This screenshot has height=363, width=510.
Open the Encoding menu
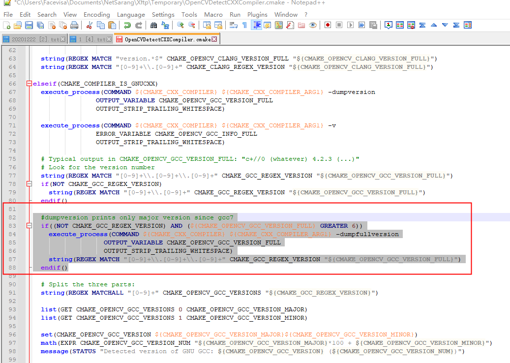pyautogui.click(x=96, y=15)
